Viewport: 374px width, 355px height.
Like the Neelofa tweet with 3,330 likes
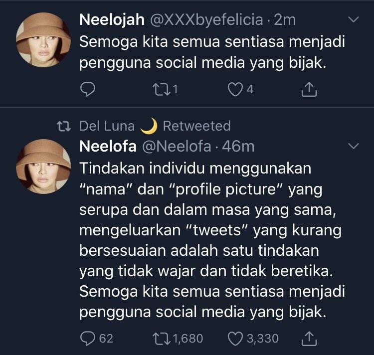point(235,339)
